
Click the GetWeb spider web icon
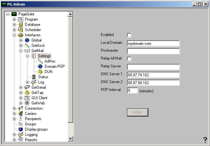27,103
